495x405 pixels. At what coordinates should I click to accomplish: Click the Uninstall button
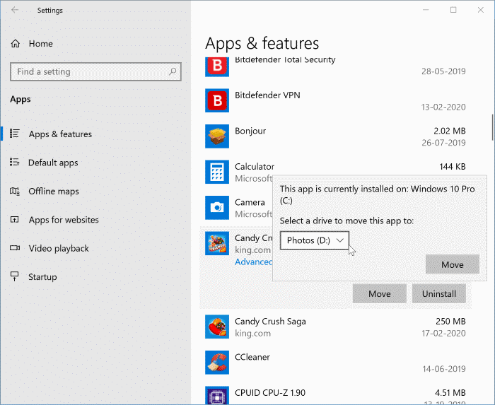[439, 293]
